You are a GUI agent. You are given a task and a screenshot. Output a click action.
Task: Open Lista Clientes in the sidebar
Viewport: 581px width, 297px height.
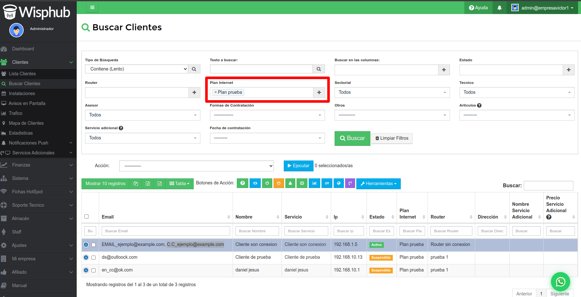[x=22, y=74]
